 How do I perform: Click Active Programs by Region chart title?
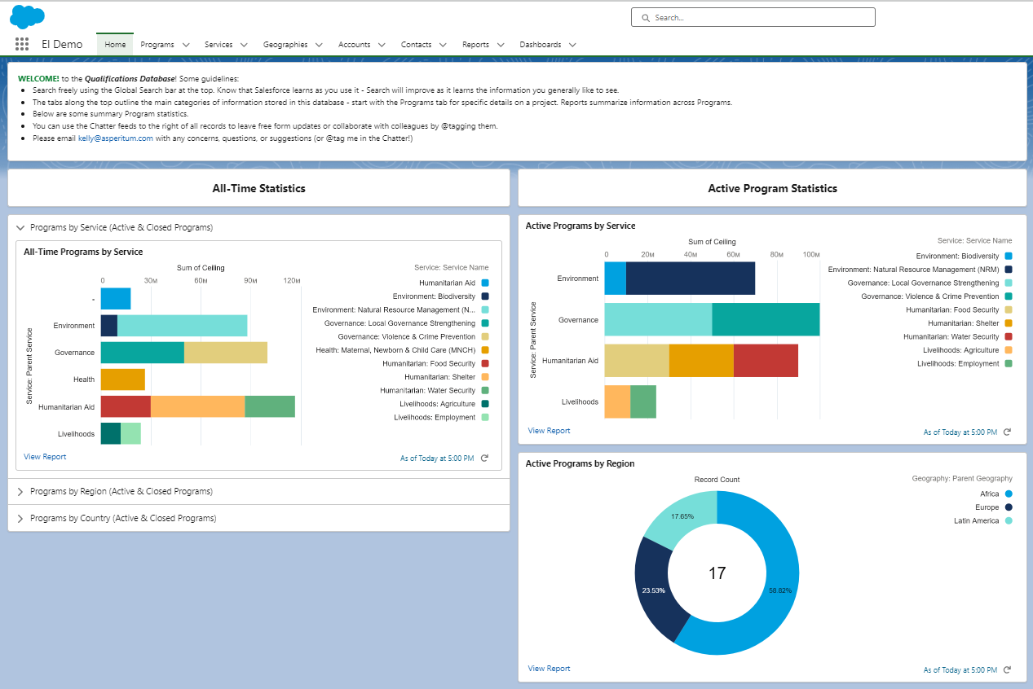[580, 463]
